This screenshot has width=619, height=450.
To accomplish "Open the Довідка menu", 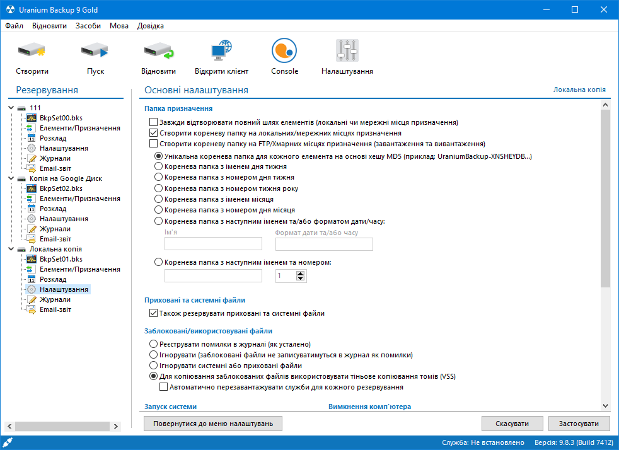I will 151,26.
